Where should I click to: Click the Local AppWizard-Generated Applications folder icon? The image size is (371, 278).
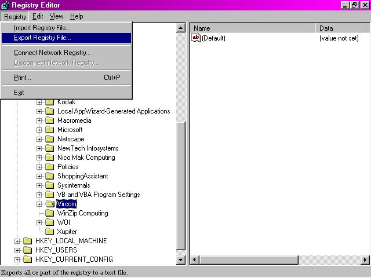pos(49,111)
